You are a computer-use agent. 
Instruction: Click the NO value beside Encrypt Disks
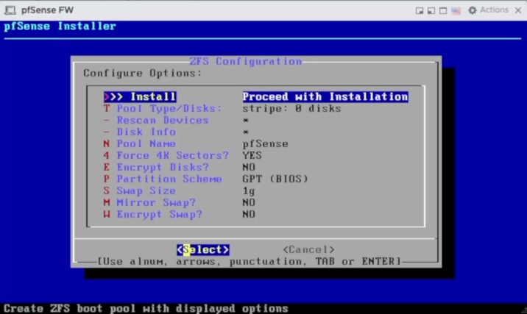(x=249, y=167)
